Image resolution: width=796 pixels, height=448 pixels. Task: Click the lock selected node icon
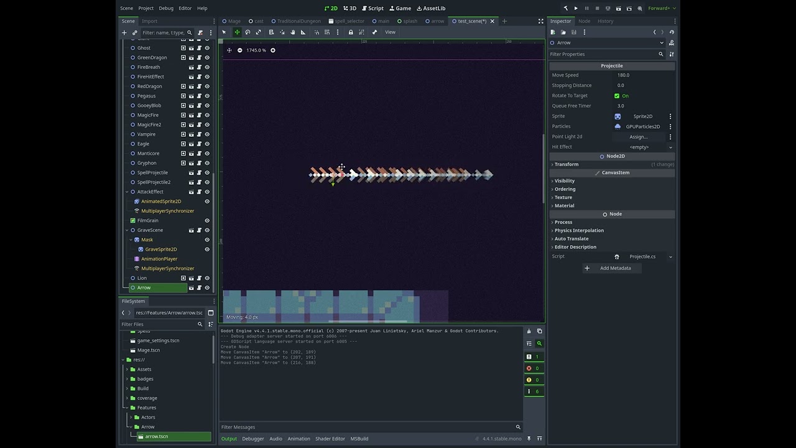351,32
